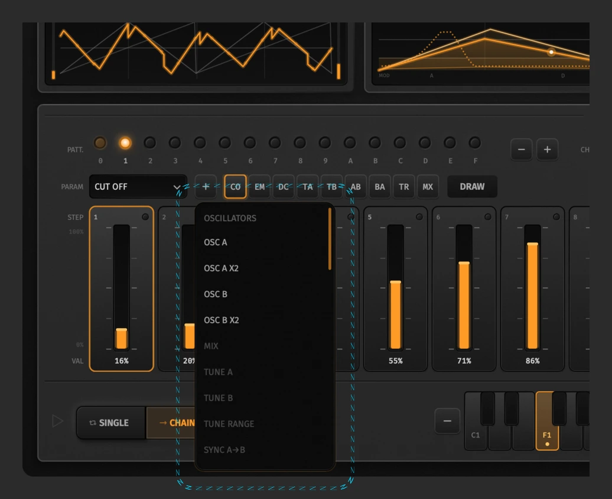
Task: Select pattern A LED
Action: click(350, 142)
